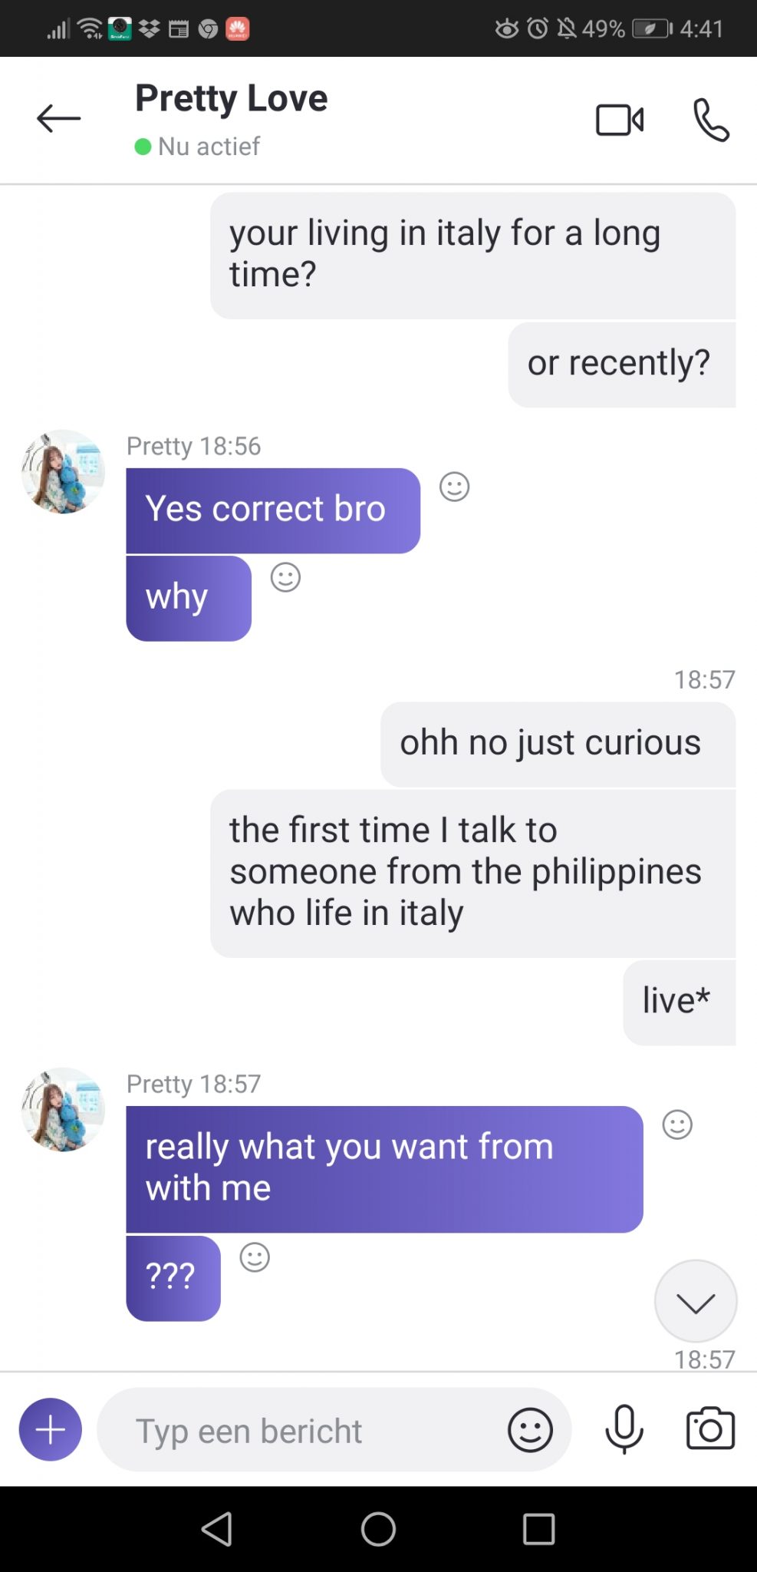React to "really what you want from" message
This screenshot has height=1572, width=757.
(677, 1125)
